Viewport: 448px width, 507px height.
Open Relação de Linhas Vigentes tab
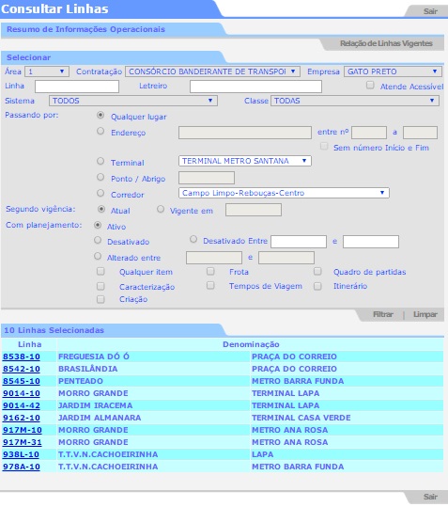(x=386, y=43)
